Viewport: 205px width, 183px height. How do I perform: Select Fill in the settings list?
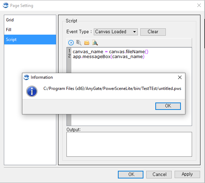point(30,30)
